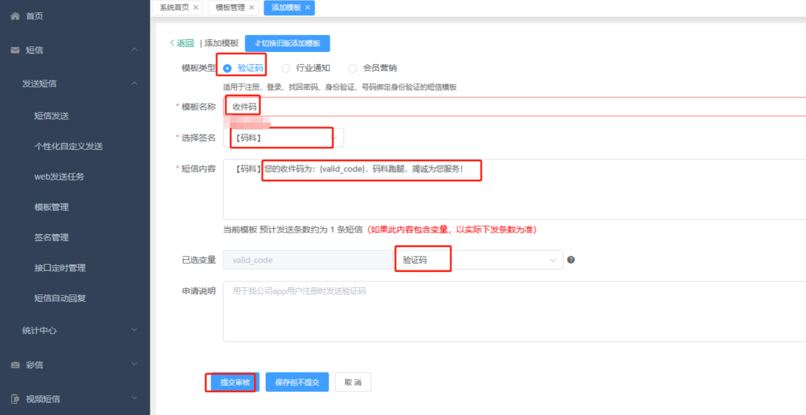Open 签名管理 in the sidebar
Viewport: 806px width, 415px height.
pyautogui.click(x=51, y=238)
